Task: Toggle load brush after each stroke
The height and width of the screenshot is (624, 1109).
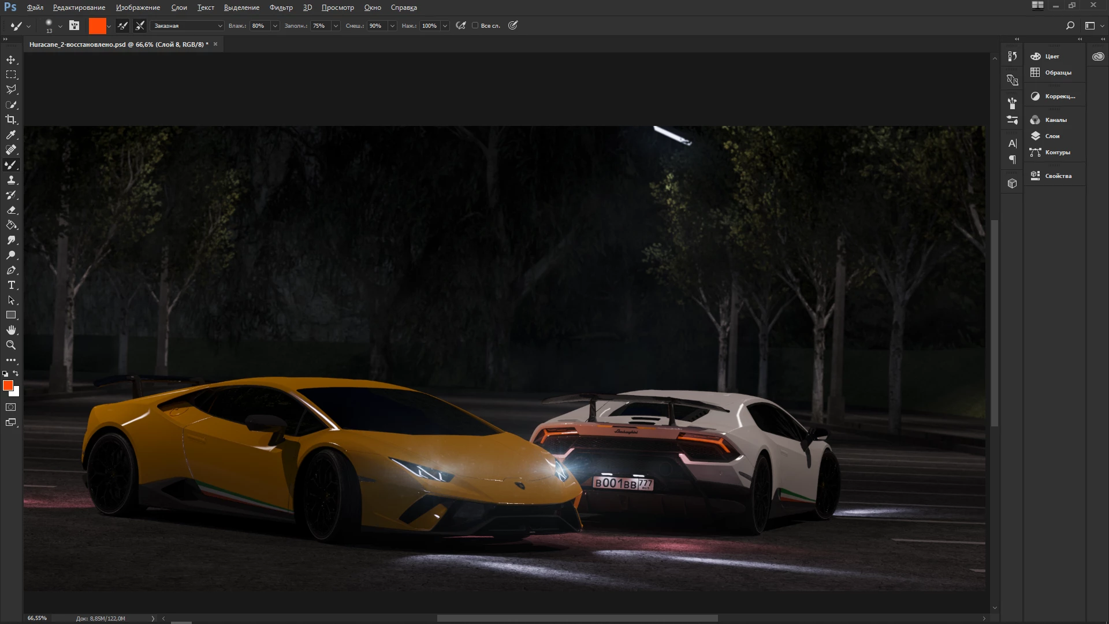Action: 122,25
